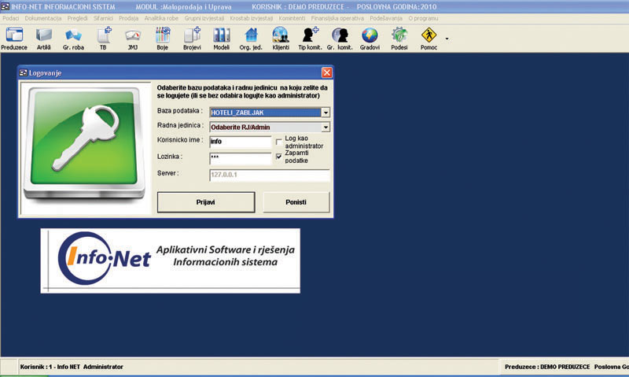
Task: Open the Gradovi globe icon
Action: click(370, 39)
